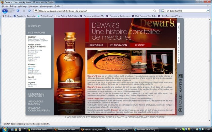
Task: Click the Glen Deveron whisky link
Action: click(34, 70)
